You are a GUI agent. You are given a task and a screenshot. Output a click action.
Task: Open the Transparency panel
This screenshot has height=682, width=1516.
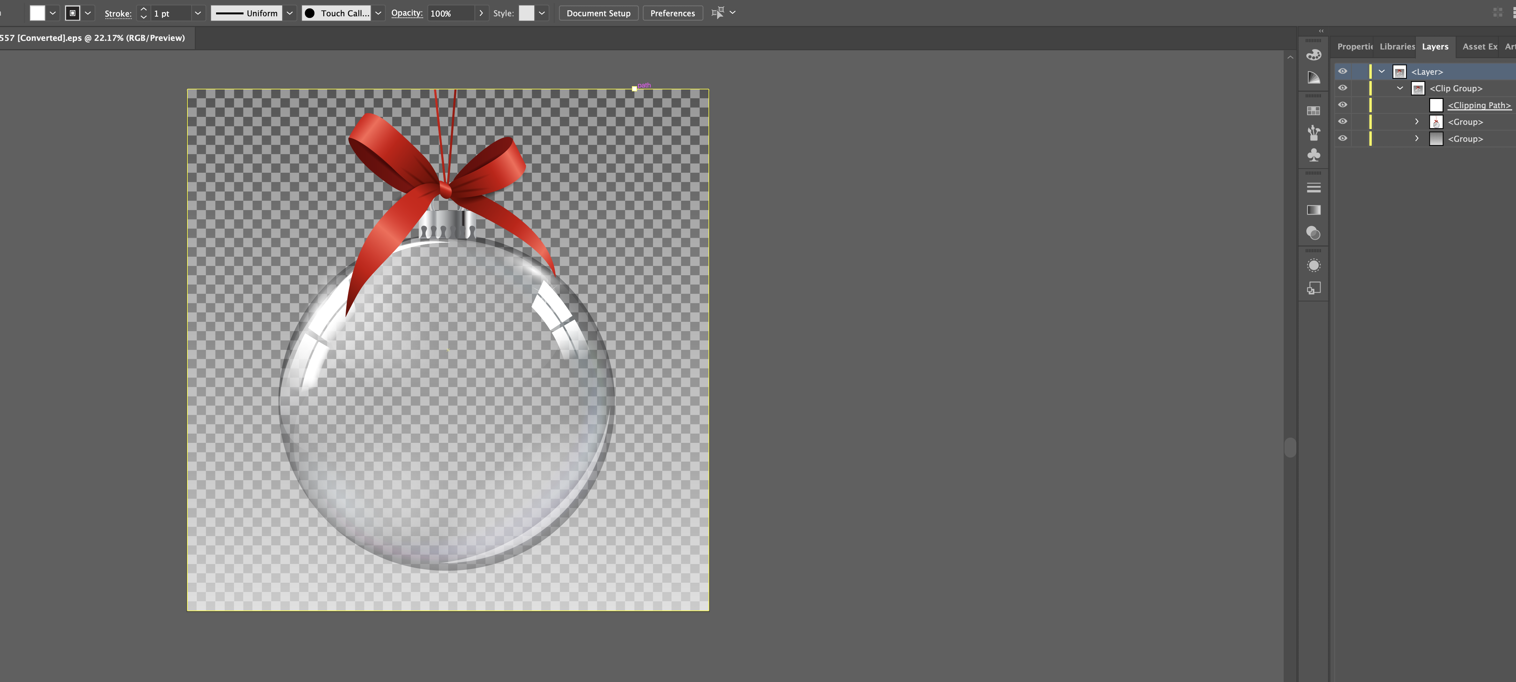(x=1314, y=233)
